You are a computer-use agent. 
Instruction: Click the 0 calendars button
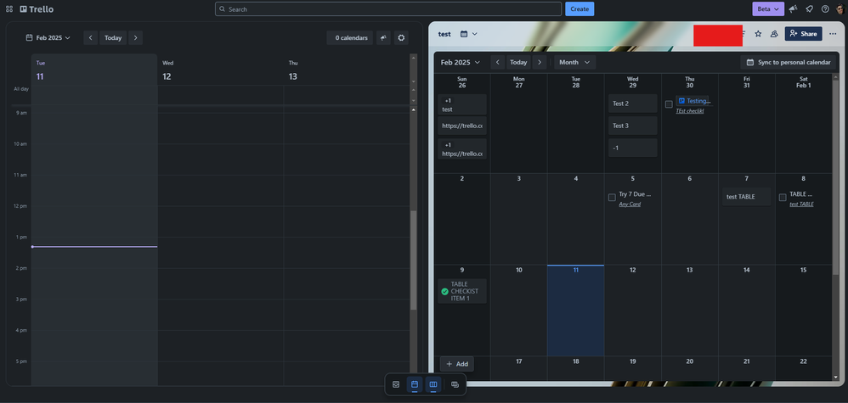pyautogui.click(x=350, y=38)
